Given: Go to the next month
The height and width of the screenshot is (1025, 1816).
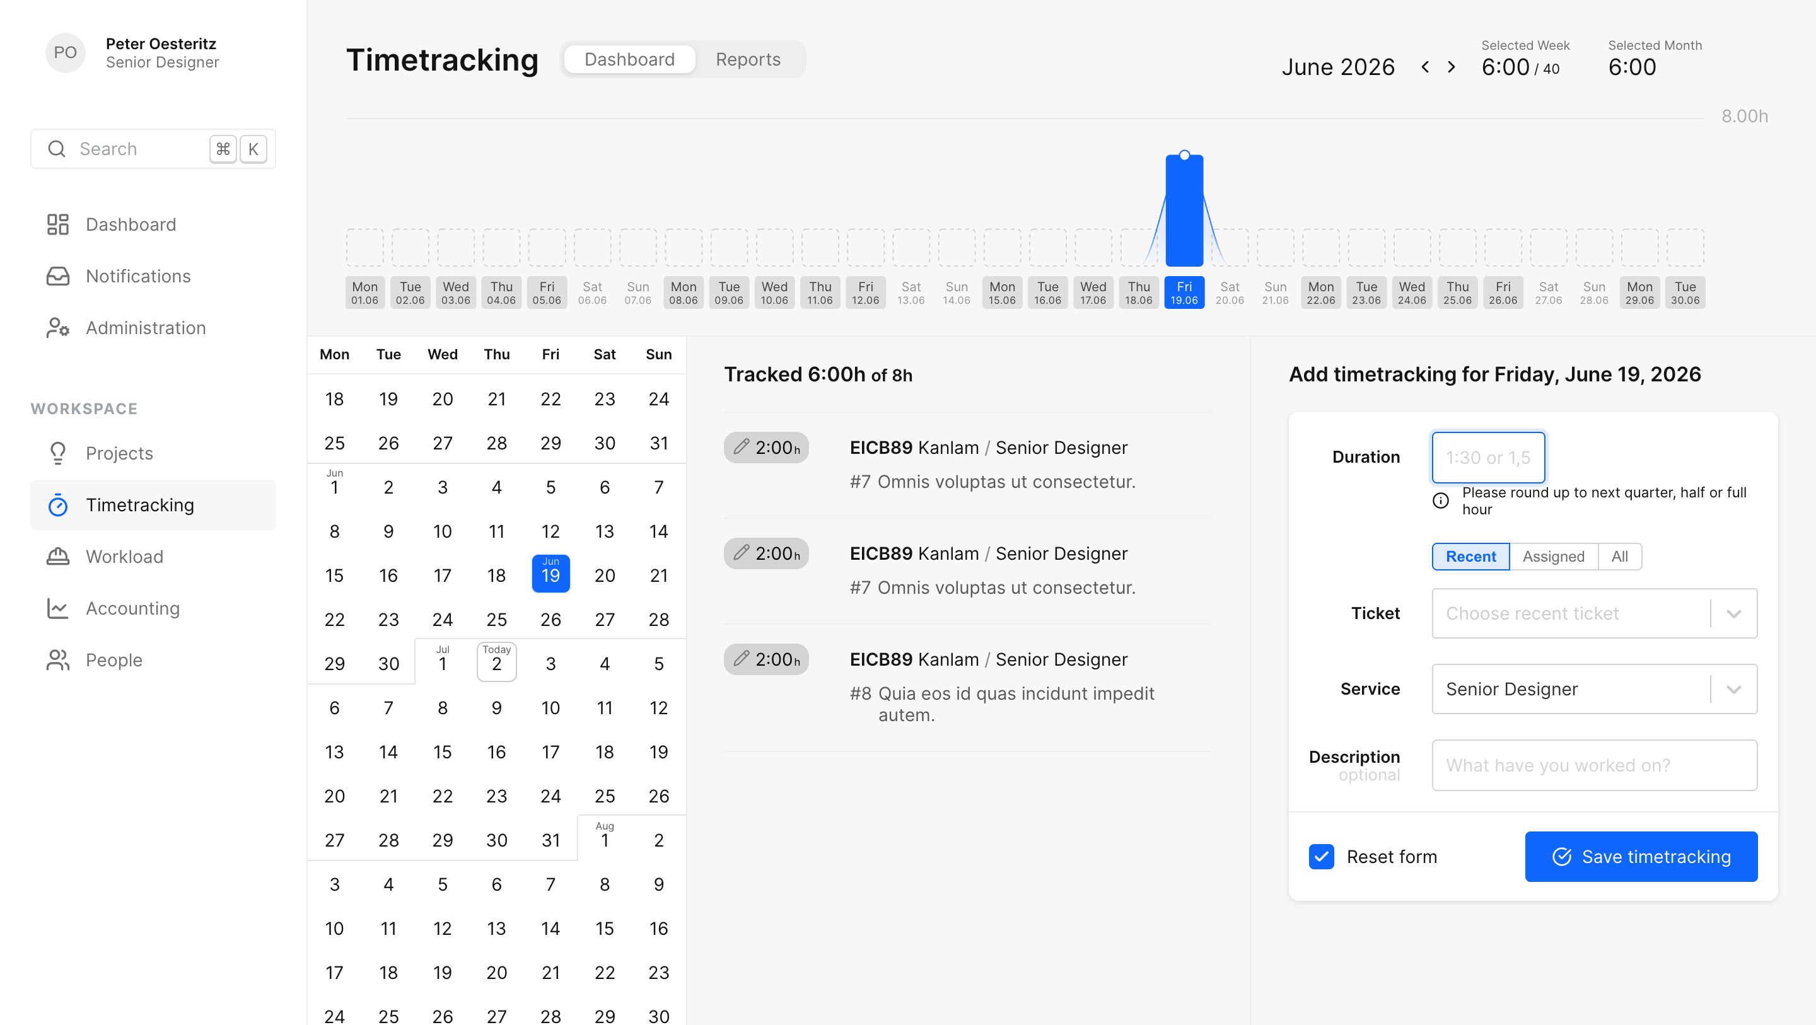Looking at the screenshot, I should click(1452, 67).
